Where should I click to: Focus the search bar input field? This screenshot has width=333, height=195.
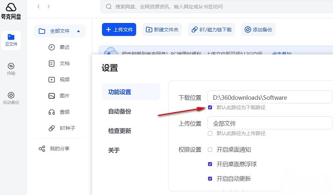coord(217,7)
